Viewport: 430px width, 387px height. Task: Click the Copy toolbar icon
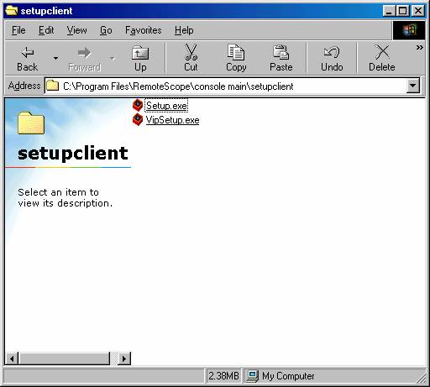(236, 52)
